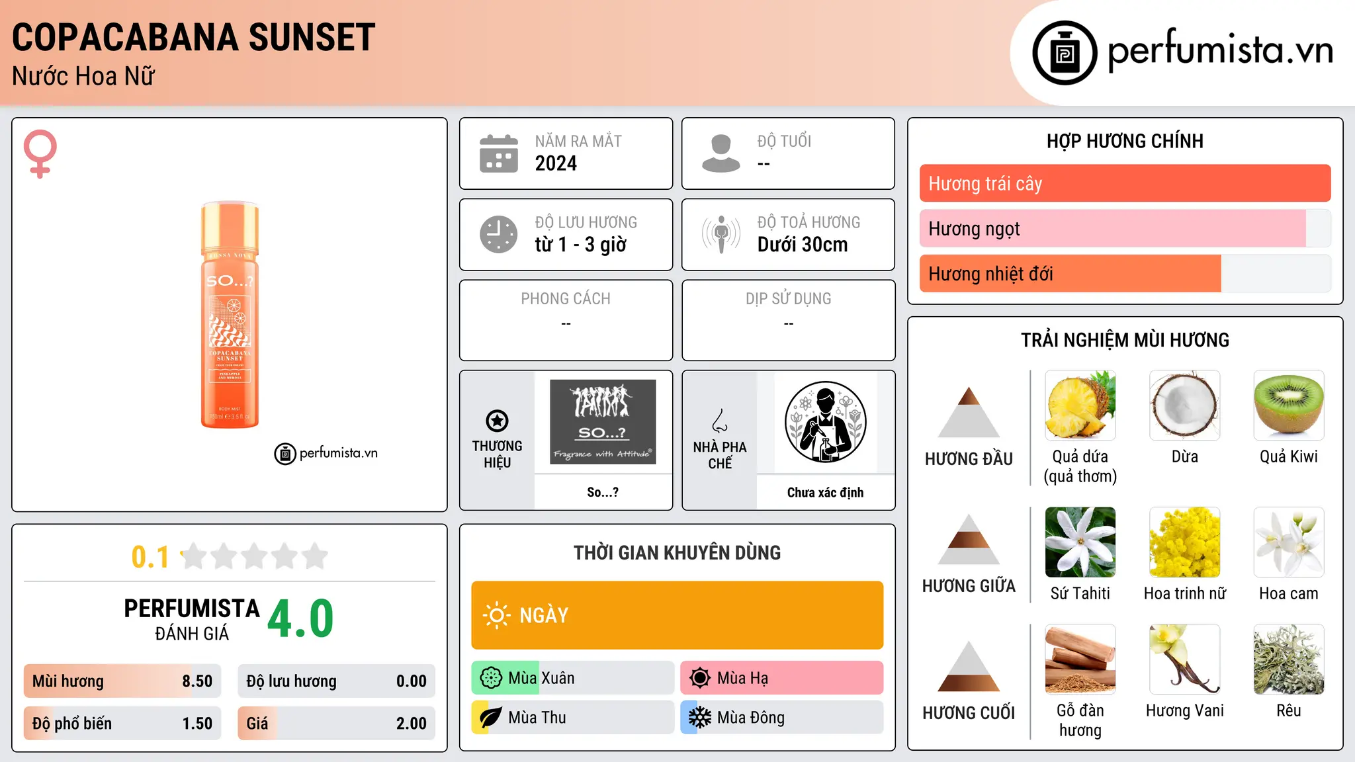Click the Mùa Xuân season bar
This screenshot has width=1355, height=762.
(573, 678)
